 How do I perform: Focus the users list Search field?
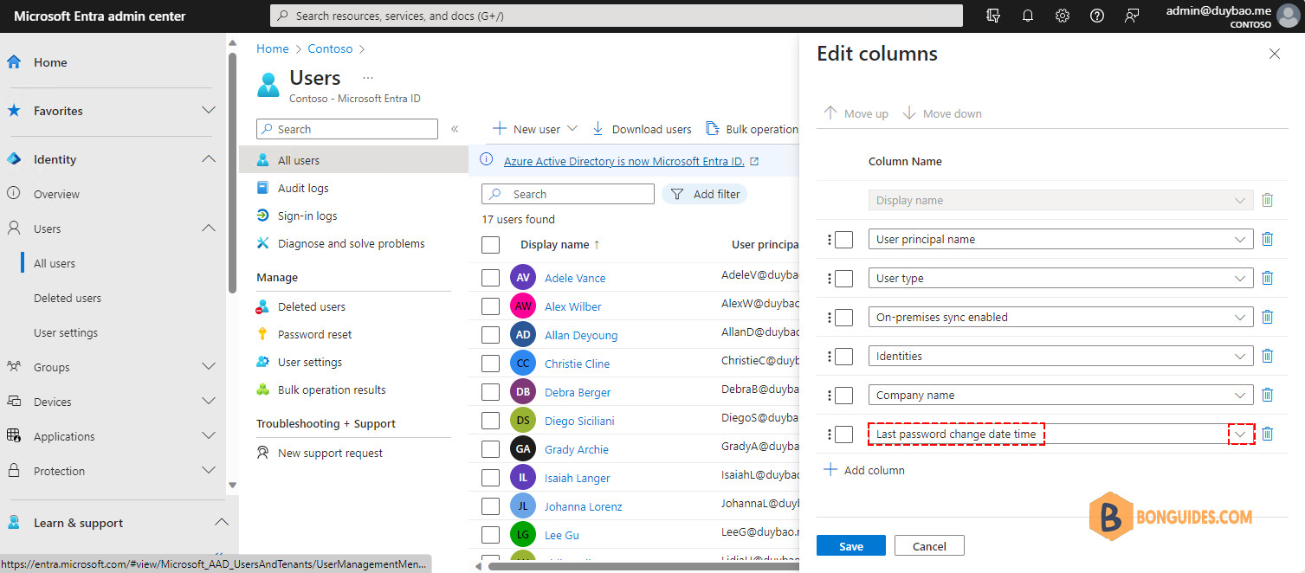click(568, 194)
